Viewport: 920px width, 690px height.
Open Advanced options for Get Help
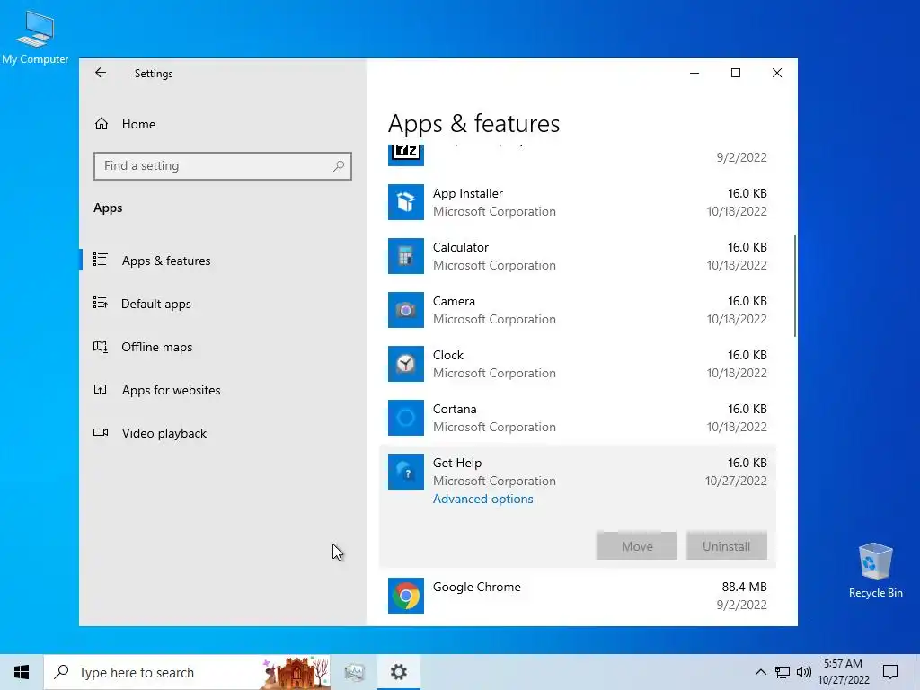482,499
